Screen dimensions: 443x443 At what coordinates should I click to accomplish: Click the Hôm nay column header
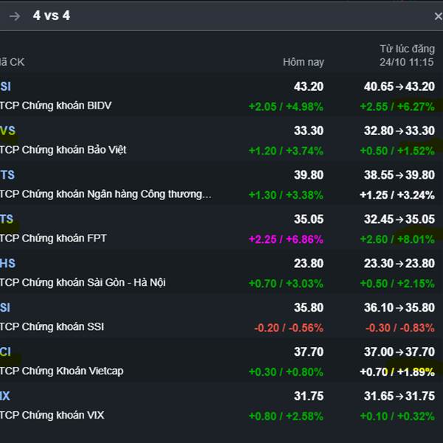[303, 62]
